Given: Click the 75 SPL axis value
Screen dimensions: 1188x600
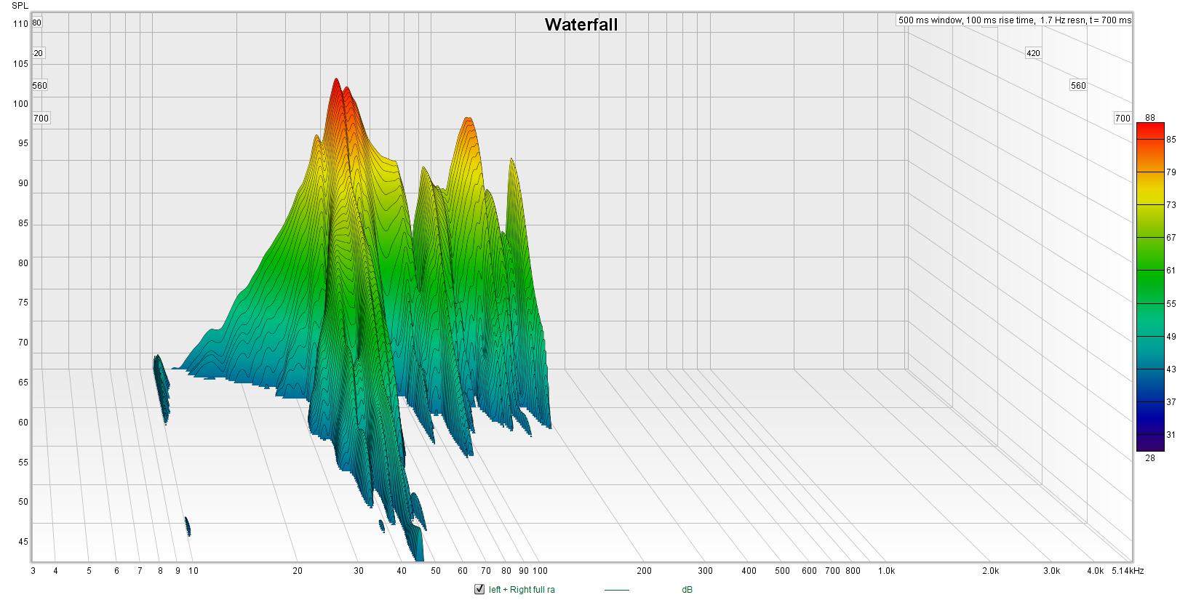Looking at the screenshot, I should (x=23, y=303).
